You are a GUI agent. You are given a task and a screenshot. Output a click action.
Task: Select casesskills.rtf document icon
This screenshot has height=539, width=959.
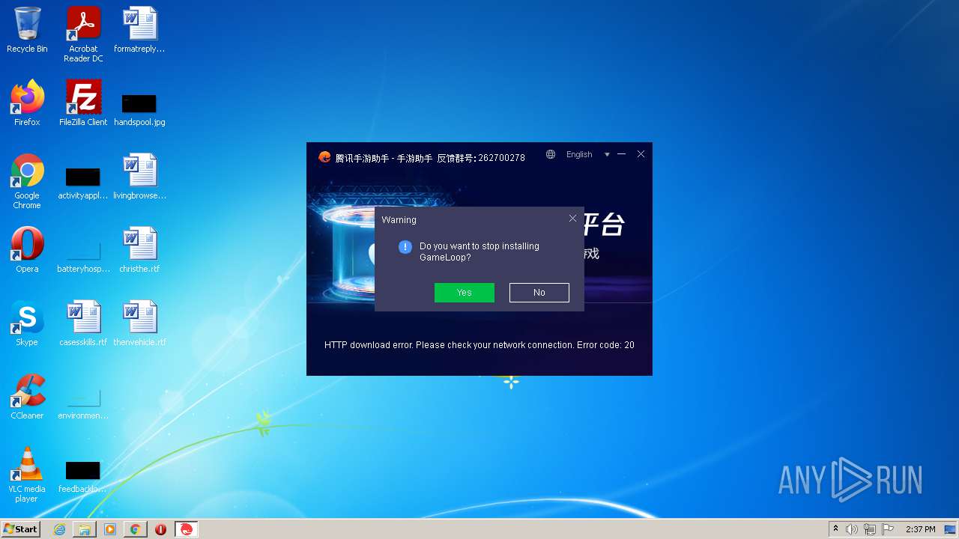point(83,323)
